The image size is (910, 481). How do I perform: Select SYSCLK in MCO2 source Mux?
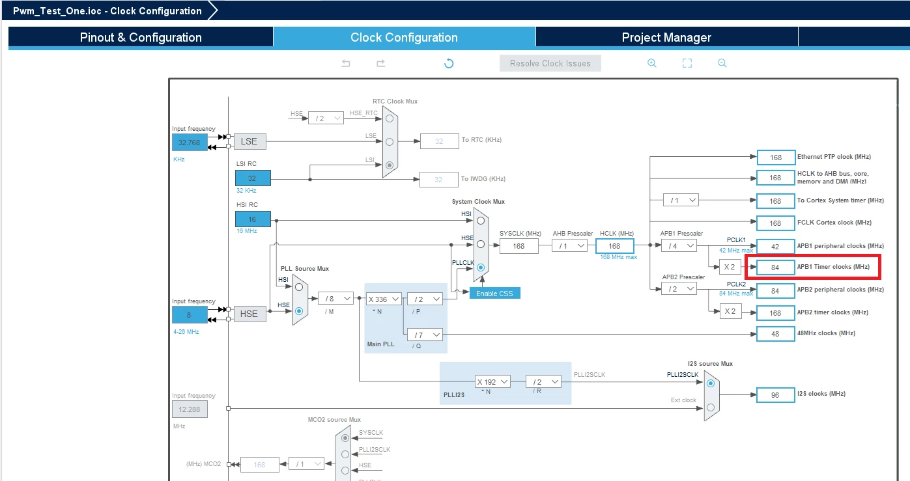coord(345,438)
